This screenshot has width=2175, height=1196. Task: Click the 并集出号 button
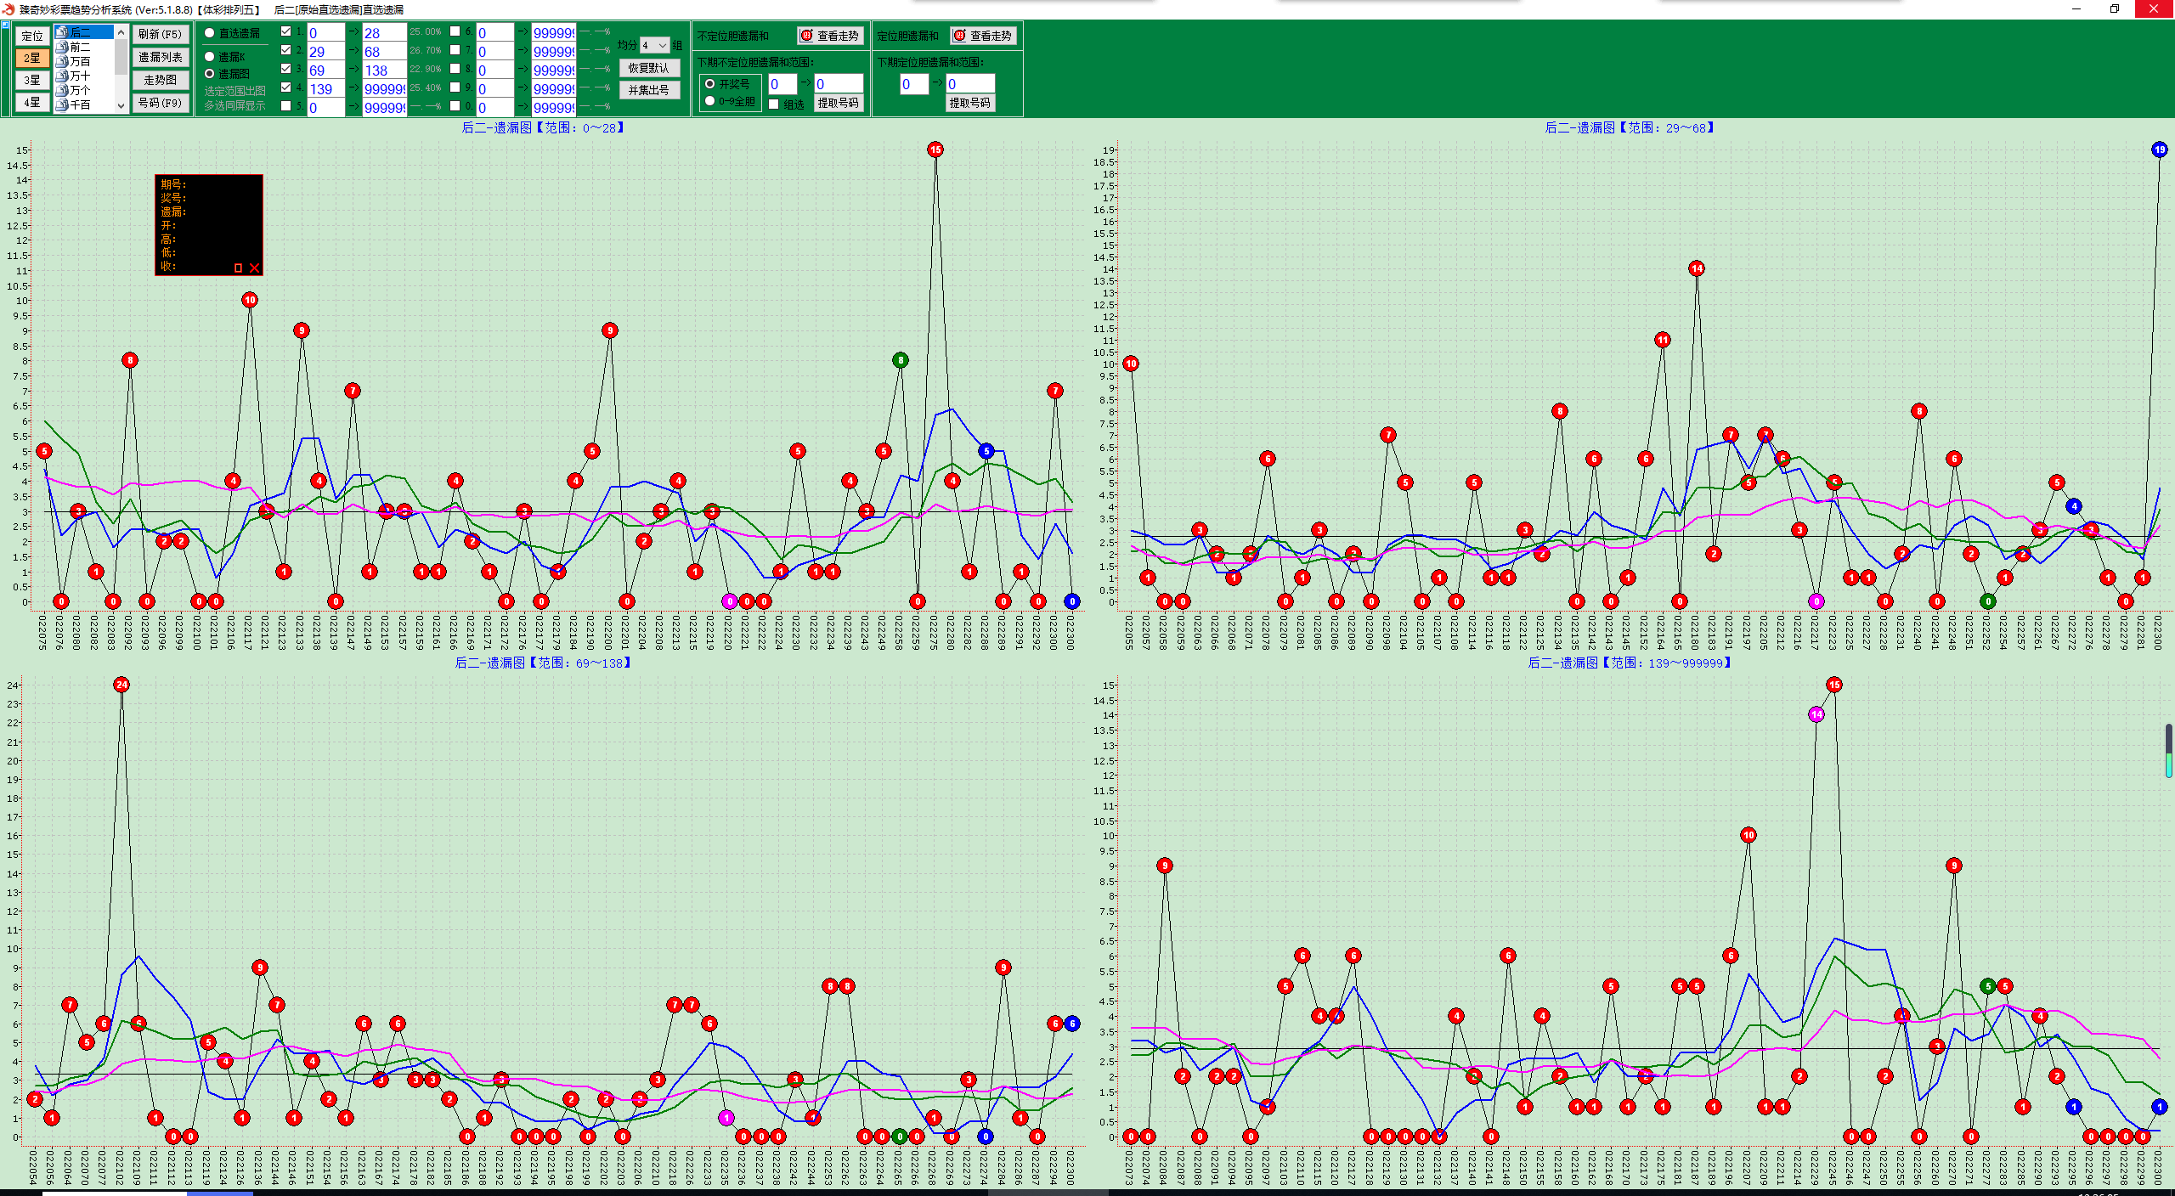point(649,90)
